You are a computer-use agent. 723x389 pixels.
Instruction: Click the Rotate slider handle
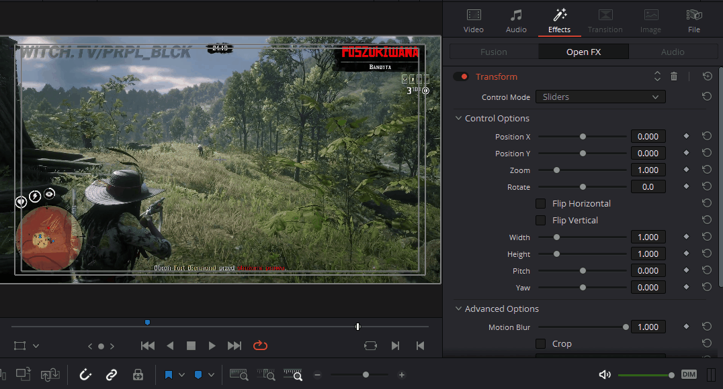coord(583,187)
